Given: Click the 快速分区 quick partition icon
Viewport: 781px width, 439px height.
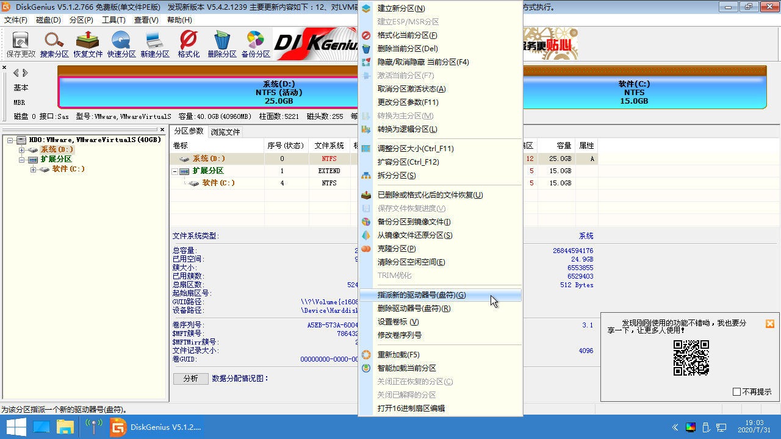Looking at the screenshot, I should pyautogui.click(x=121, y=45).
